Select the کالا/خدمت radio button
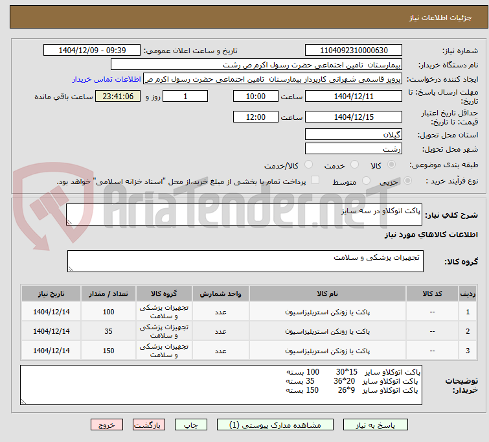 (308, 165)
